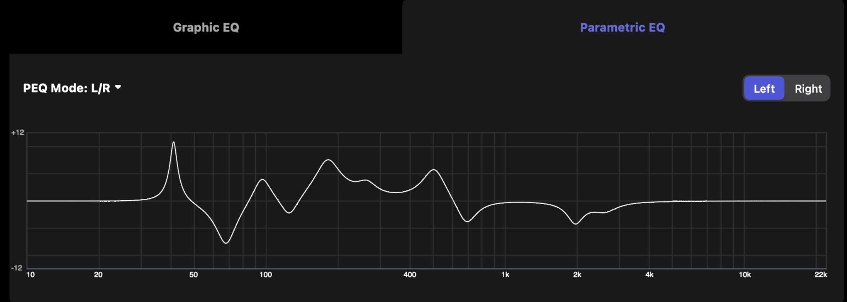Click the 1k frequency axis label
The width and height of the screenshot is (847, 302).
(505, 275)
